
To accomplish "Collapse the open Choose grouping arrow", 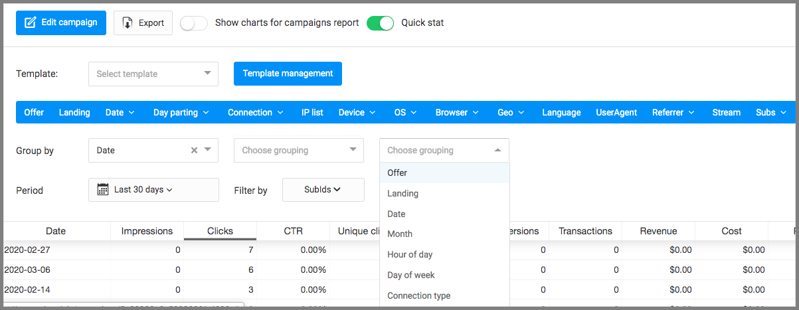I will [x=497, y=151].
